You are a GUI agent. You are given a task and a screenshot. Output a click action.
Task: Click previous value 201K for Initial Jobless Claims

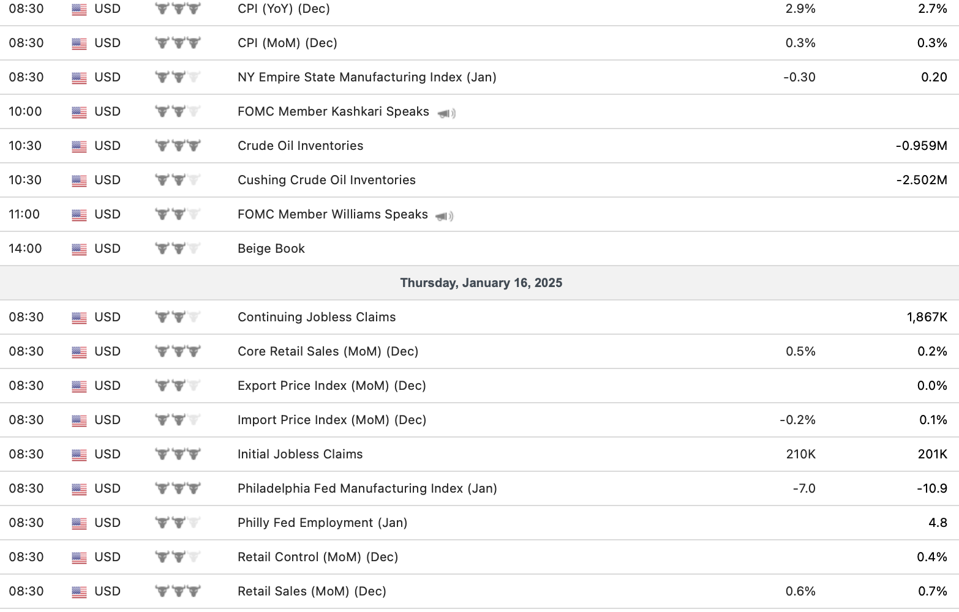(x=932, y=454)
